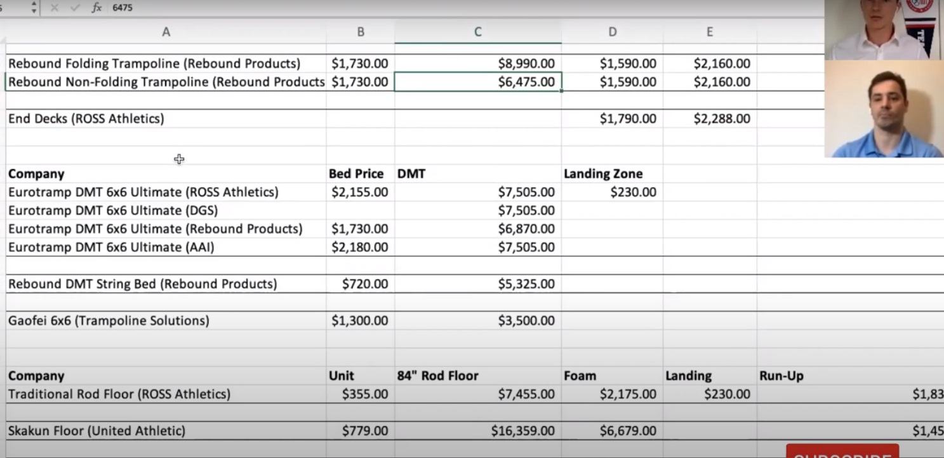Select Traditional Rod Floor (ROSS Athletics) cell
The image size is (944, 458).
[166, 394]
